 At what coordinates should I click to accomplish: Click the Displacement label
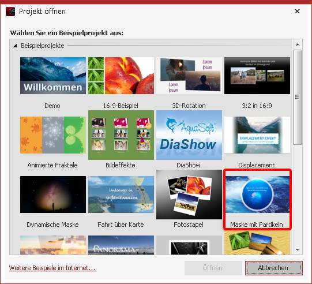pyautogui.click(x=257, y=165)
